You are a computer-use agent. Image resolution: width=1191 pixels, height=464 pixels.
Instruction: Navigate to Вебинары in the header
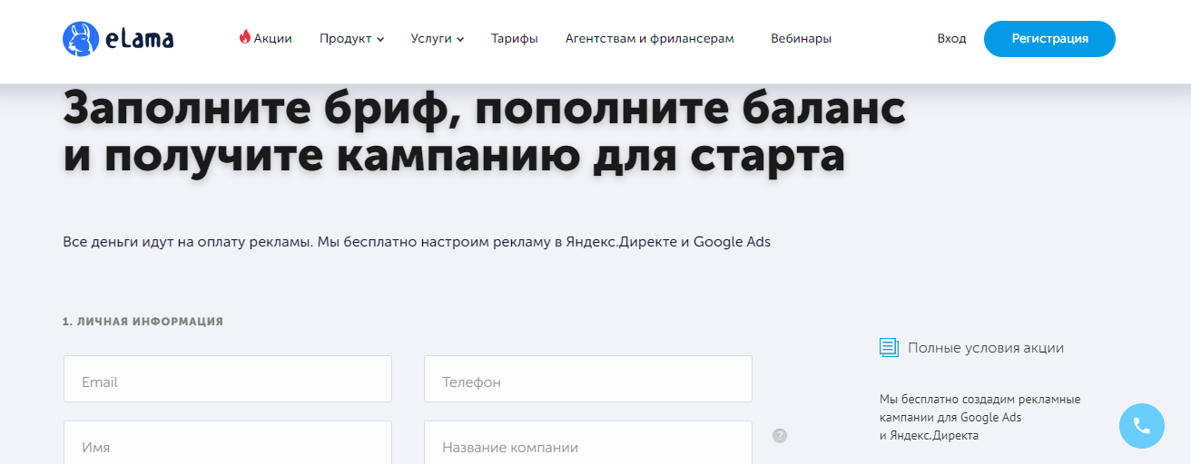point(801,39)
